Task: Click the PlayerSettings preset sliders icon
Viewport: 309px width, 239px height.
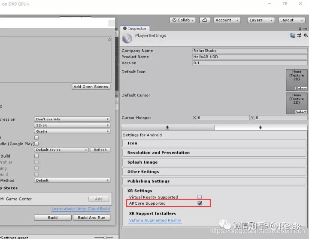Action: tap(299, 35)
